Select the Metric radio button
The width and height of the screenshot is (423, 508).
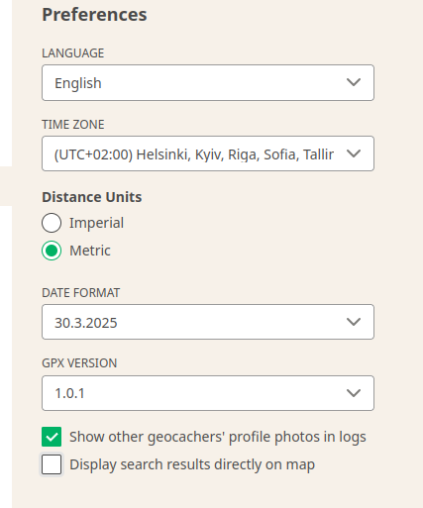(x=52, y=251)
